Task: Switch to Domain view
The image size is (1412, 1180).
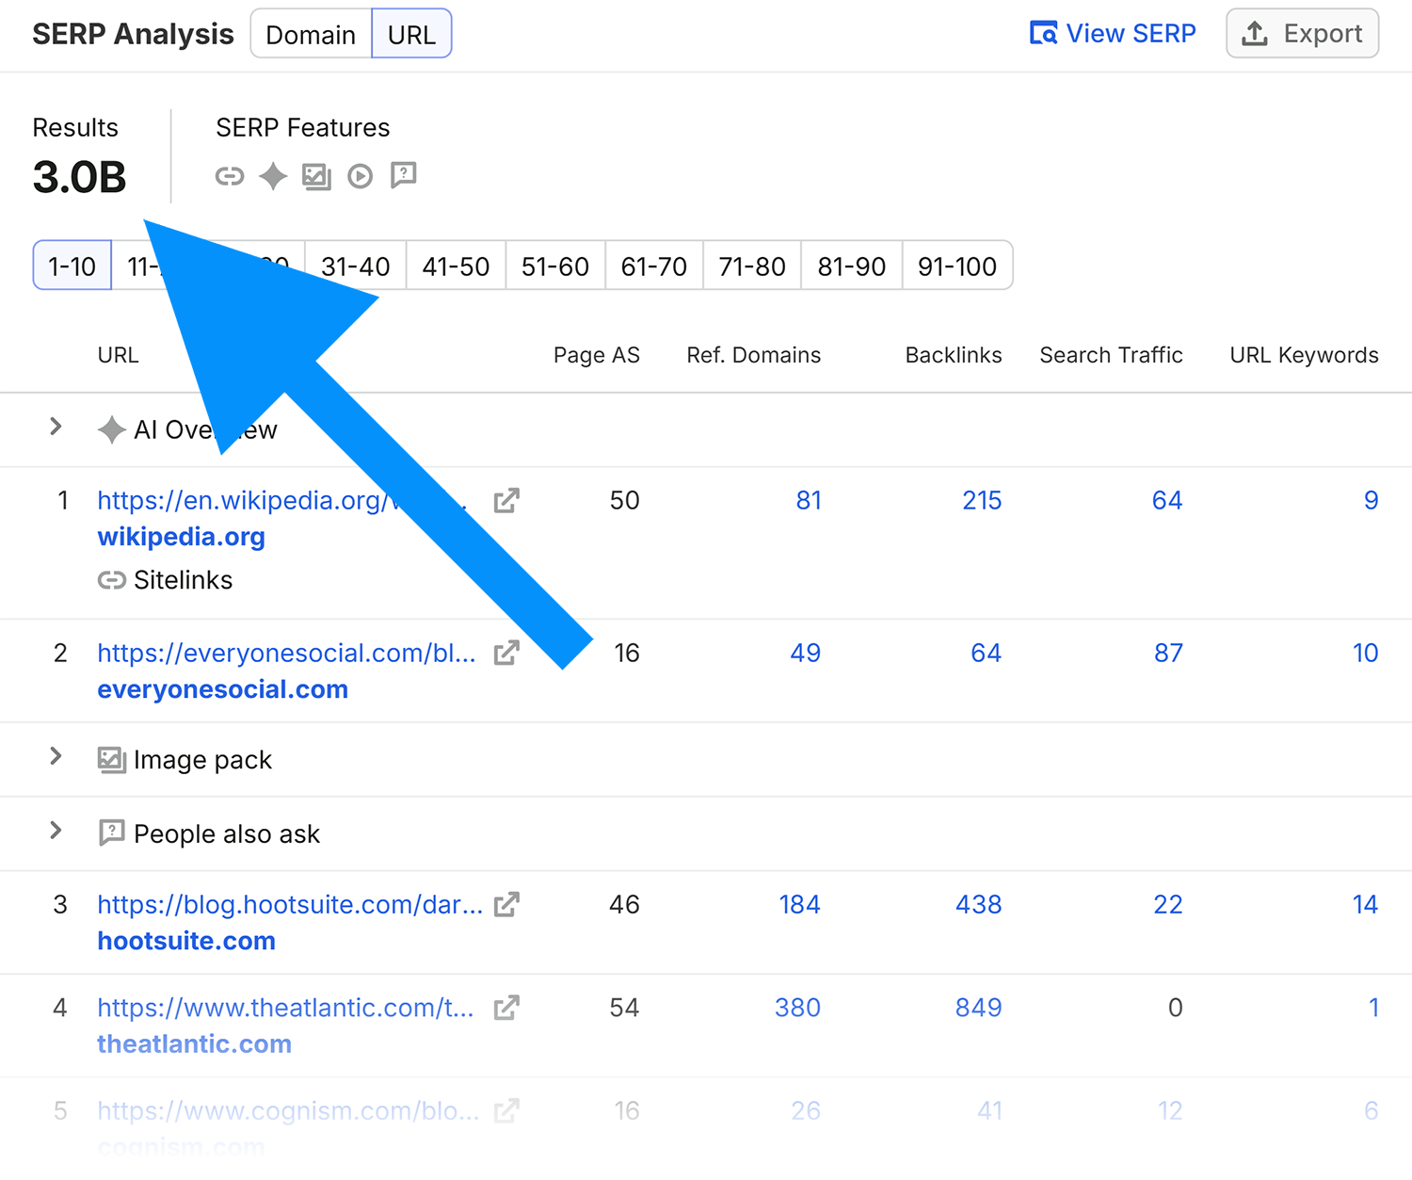Action: coord(311,34)
